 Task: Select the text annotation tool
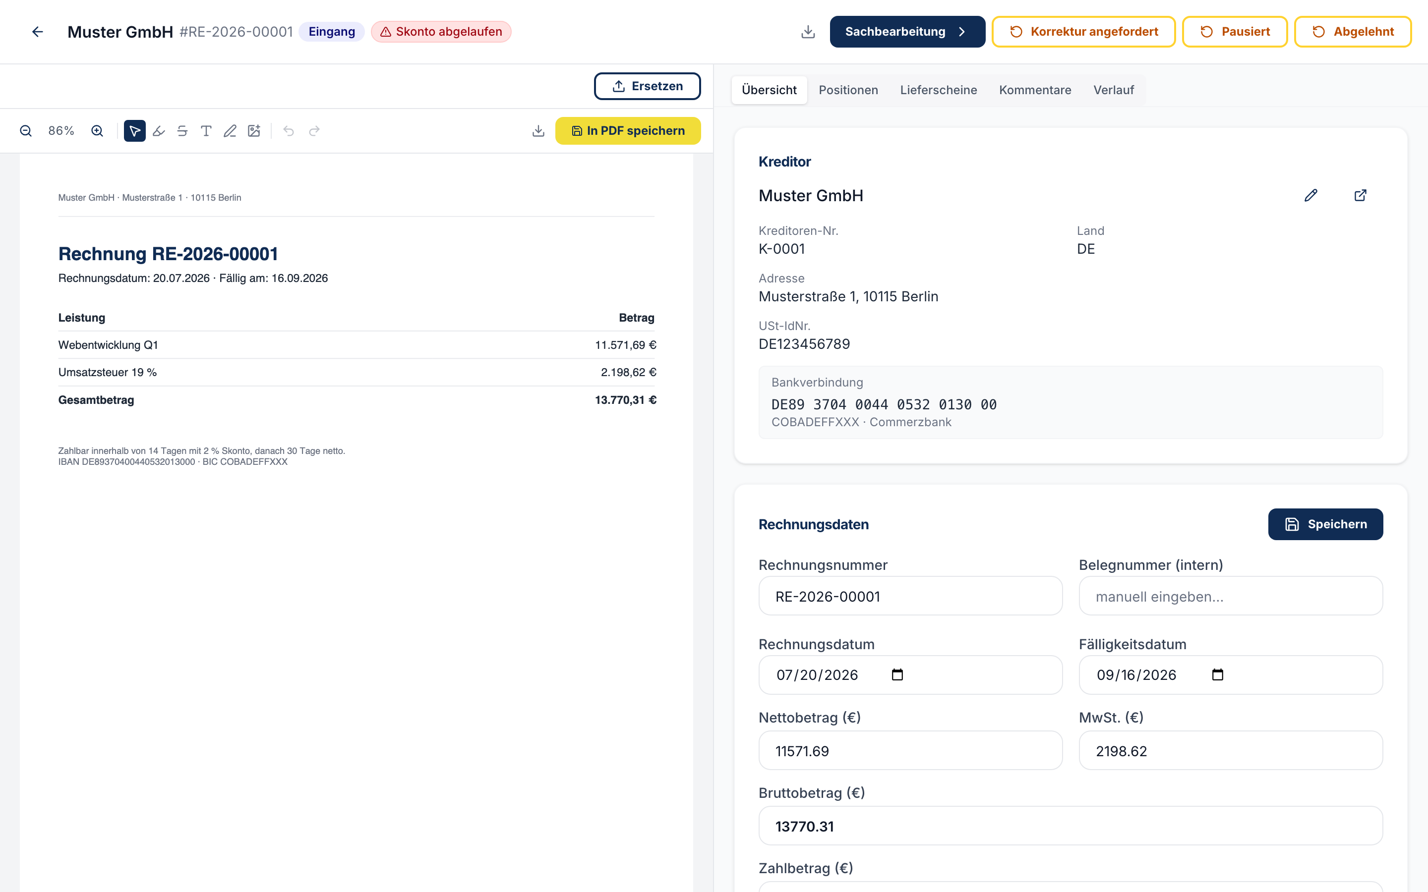[x=206, y=131]
